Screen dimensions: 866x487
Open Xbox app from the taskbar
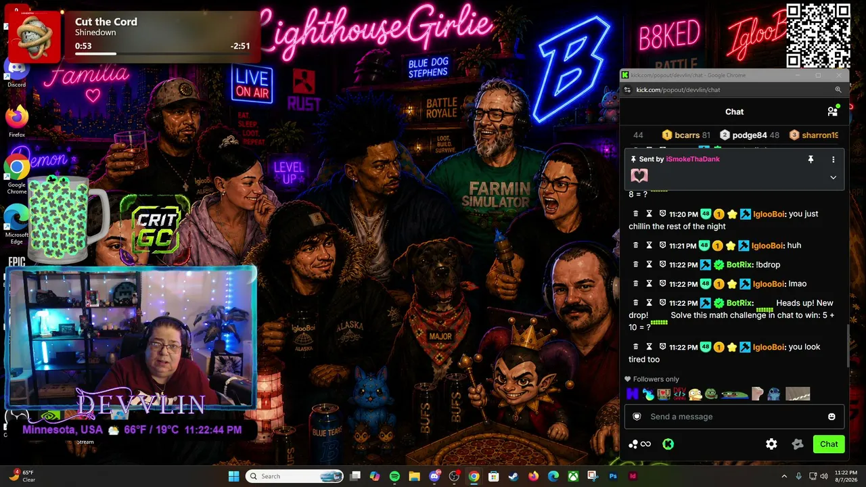[x=573, y=476]
